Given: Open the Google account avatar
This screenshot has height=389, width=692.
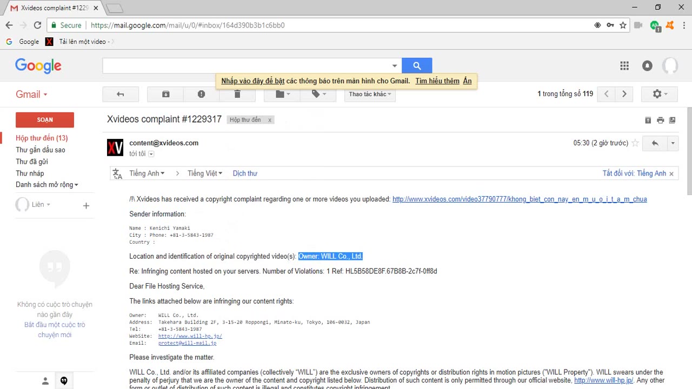Looking at the screenshot, I should [x=670, y=66].
